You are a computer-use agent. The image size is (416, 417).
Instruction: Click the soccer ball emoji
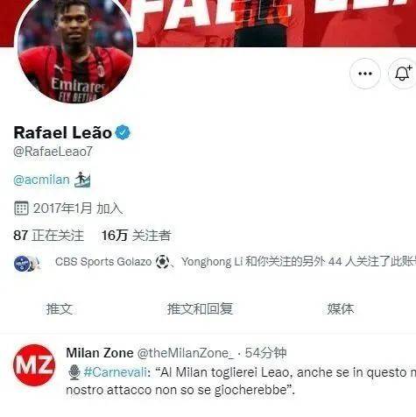162,262
